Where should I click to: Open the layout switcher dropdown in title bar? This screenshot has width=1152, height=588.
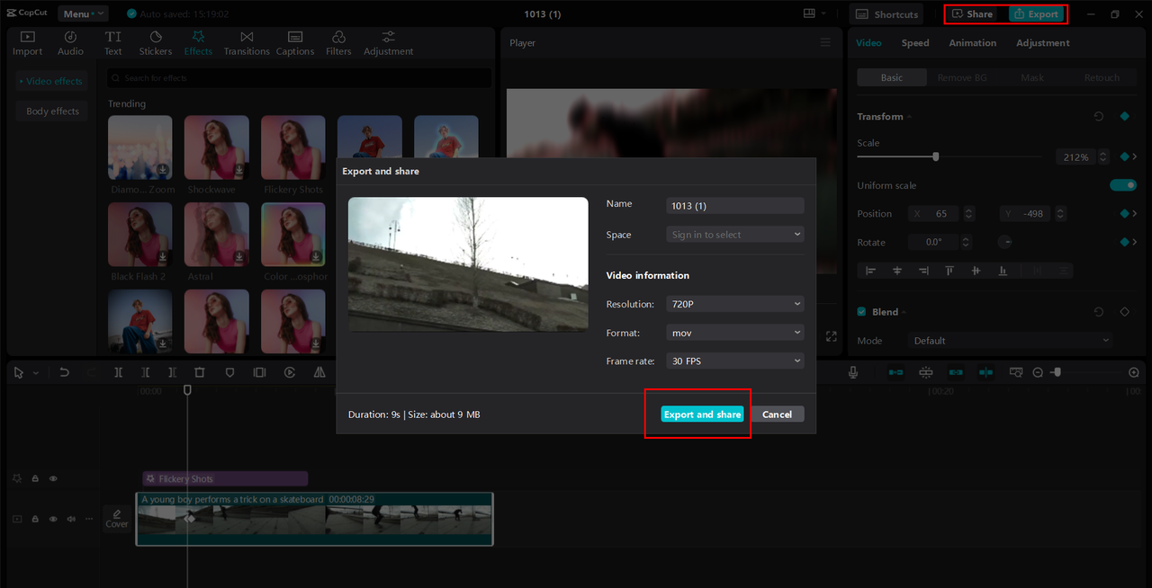pos(815,13)
